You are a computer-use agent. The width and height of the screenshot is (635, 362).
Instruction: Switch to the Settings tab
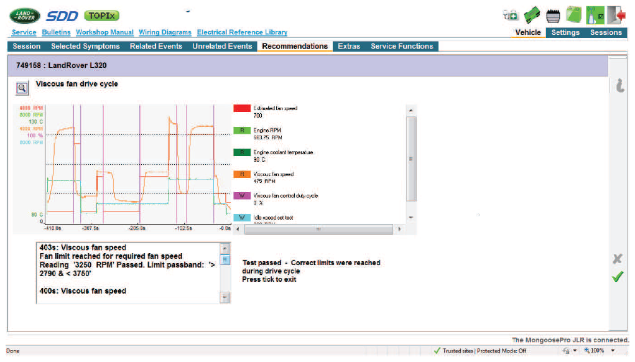(x=565, y=32)
